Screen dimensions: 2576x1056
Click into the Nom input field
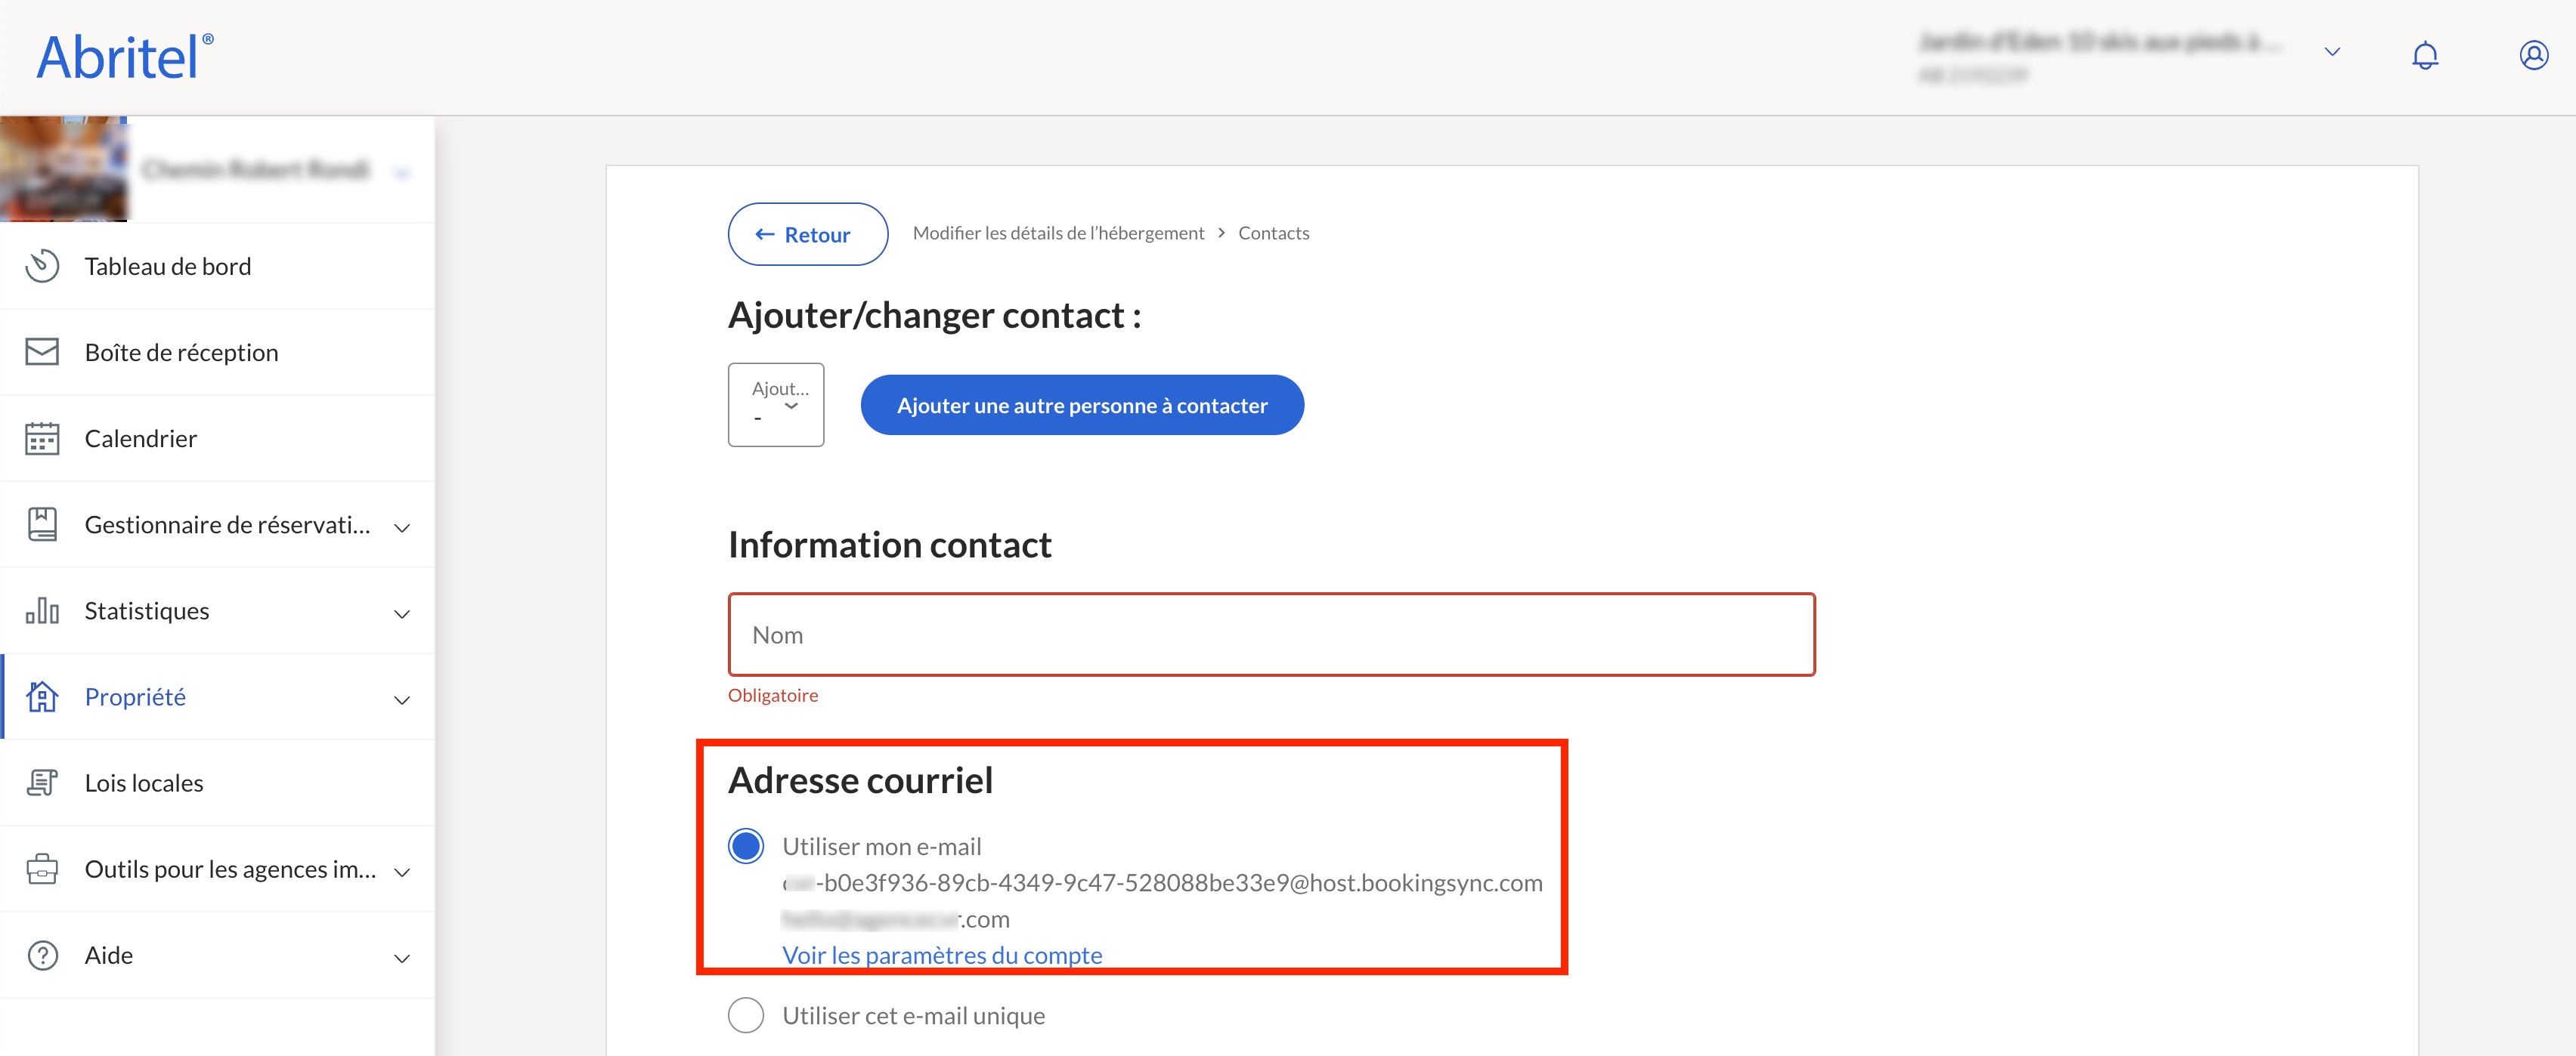tap(1270, 635)
